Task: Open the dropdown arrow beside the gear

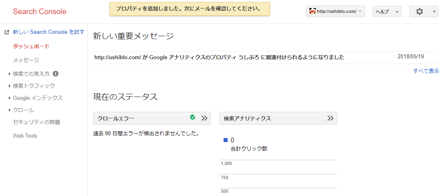Action: 434,12
